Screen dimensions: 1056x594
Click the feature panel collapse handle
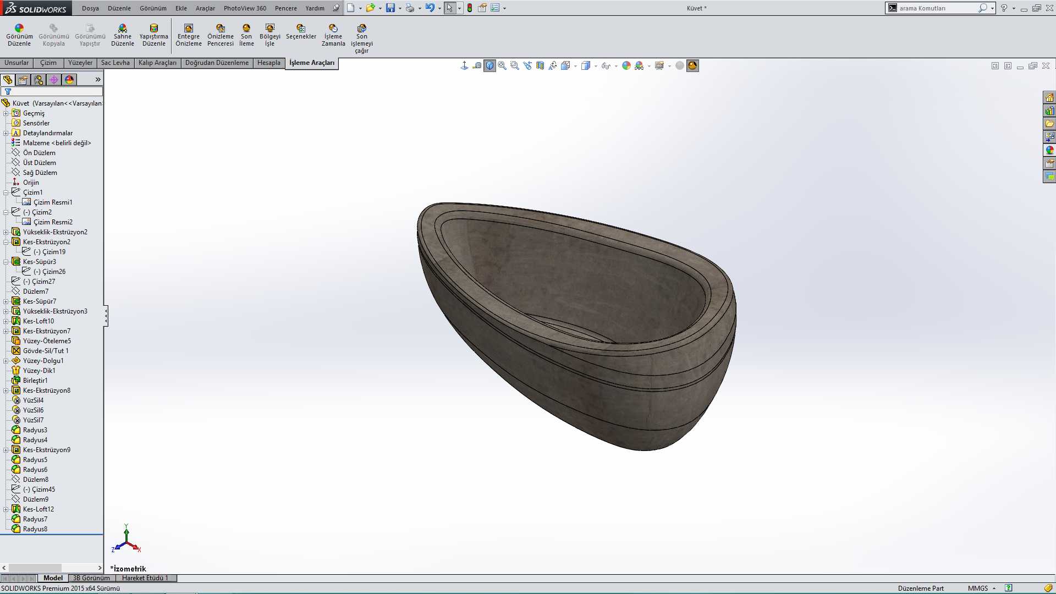point(106,316)
